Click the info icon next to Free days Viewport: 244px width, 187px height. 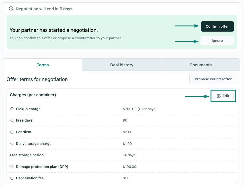click(12, 120)
